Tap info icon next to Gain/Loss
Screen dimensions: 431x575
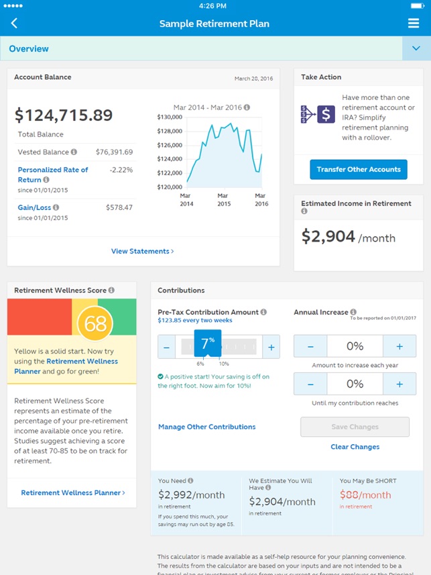(x=56, y=208)
